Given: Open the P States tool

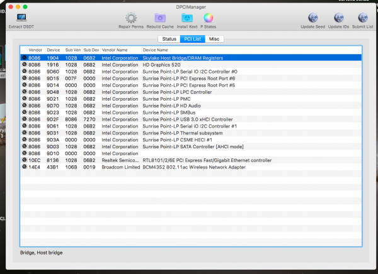Looking at the screenshot, I should 209,18.
